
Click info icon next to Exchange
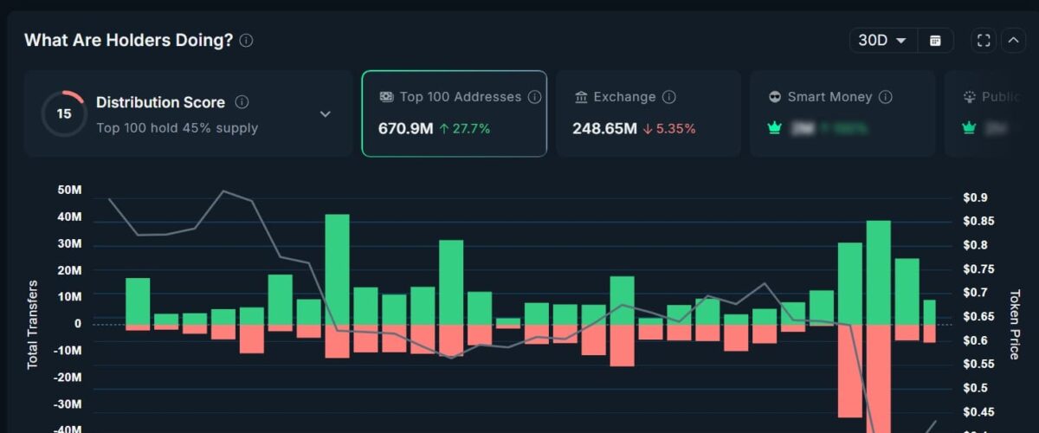click(x=669, y=97)
